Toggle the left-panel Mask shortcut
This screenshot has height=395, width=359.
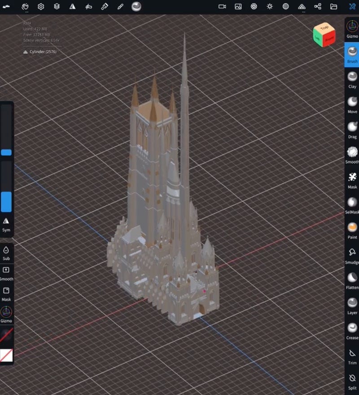[6, 294]
